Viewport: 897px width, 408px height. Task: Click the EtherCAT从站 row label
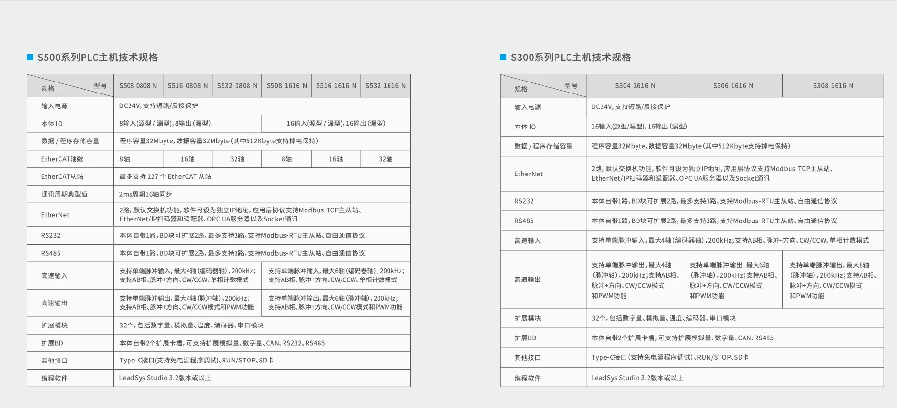click(62, 176)
